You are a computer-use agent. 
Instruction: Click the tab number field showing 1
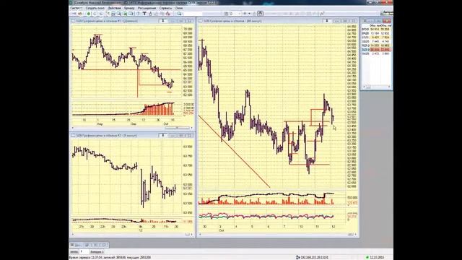(x=84, y=252)
